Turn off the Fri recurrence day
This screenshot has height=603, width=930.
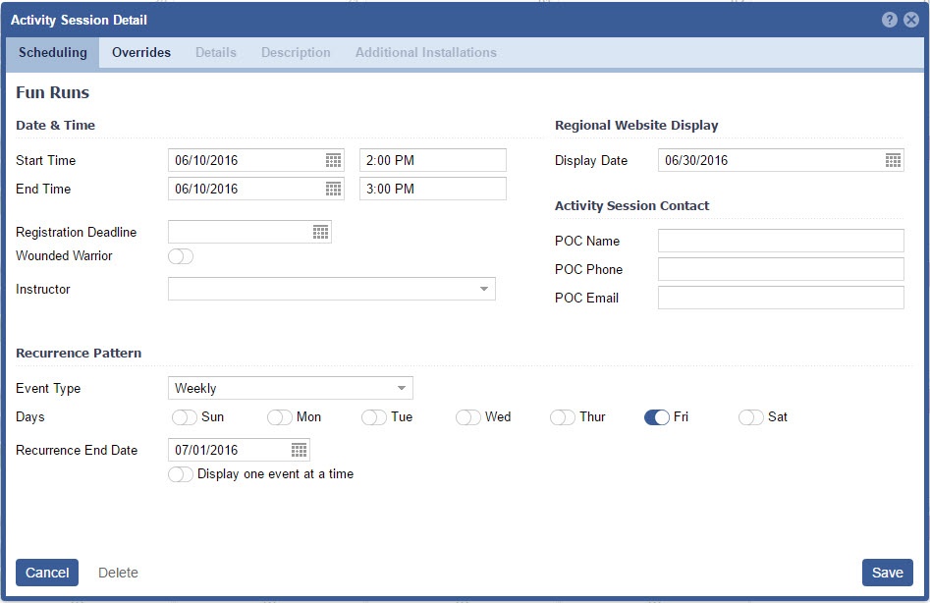[x=657, y=417]
